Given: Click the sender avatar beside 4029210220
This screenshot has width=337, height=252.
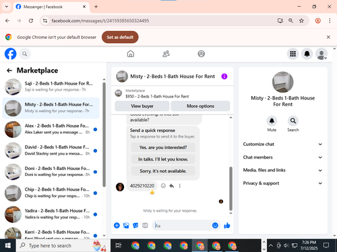Looking at the screenshot, I should [x=120, y=187].
